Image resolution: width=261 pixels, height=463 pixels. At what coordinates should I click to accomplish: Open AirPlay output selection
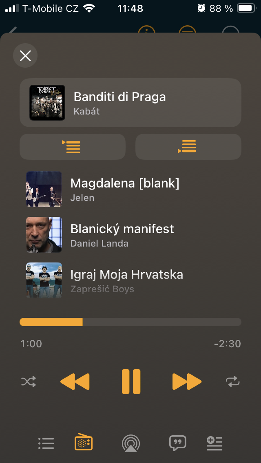coord(131,443)
